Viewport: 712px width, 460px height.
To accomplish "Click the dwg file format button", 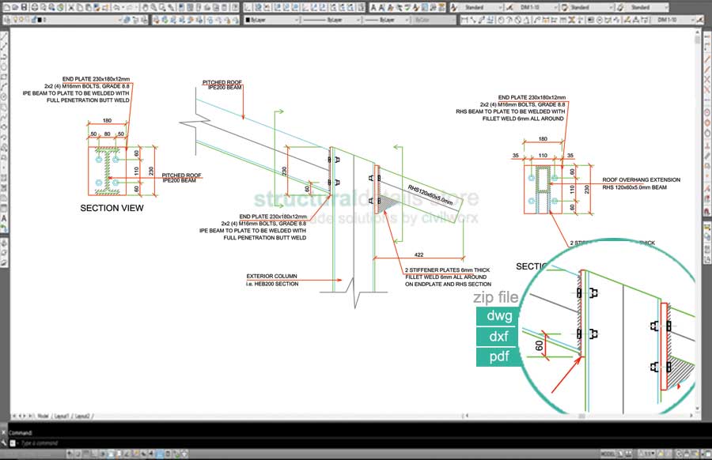I will 498,316.
